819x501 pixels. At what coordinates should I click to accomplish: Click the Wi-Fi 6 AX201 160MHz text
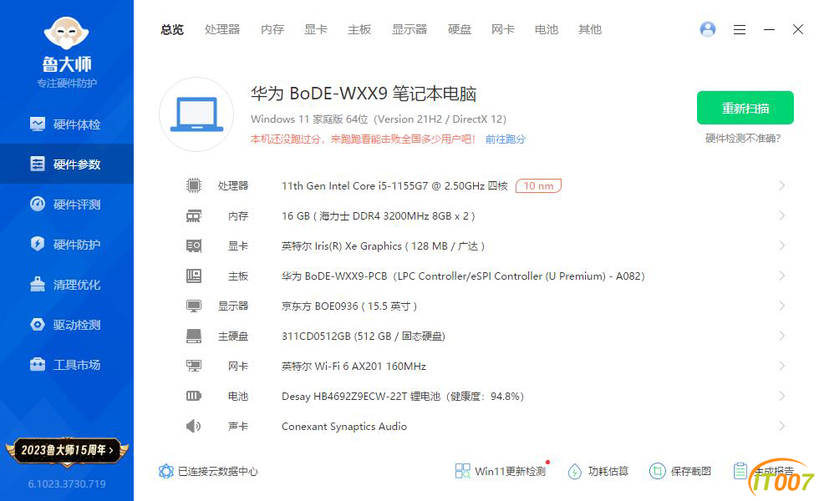coord(354,367)
